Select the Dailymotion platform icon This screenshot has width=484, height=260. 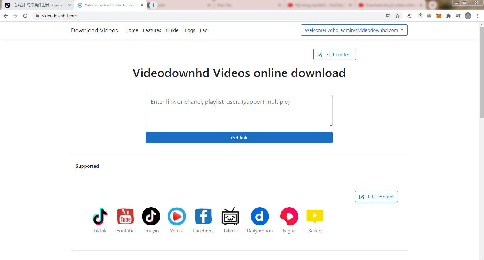click(x=260, y=216)
